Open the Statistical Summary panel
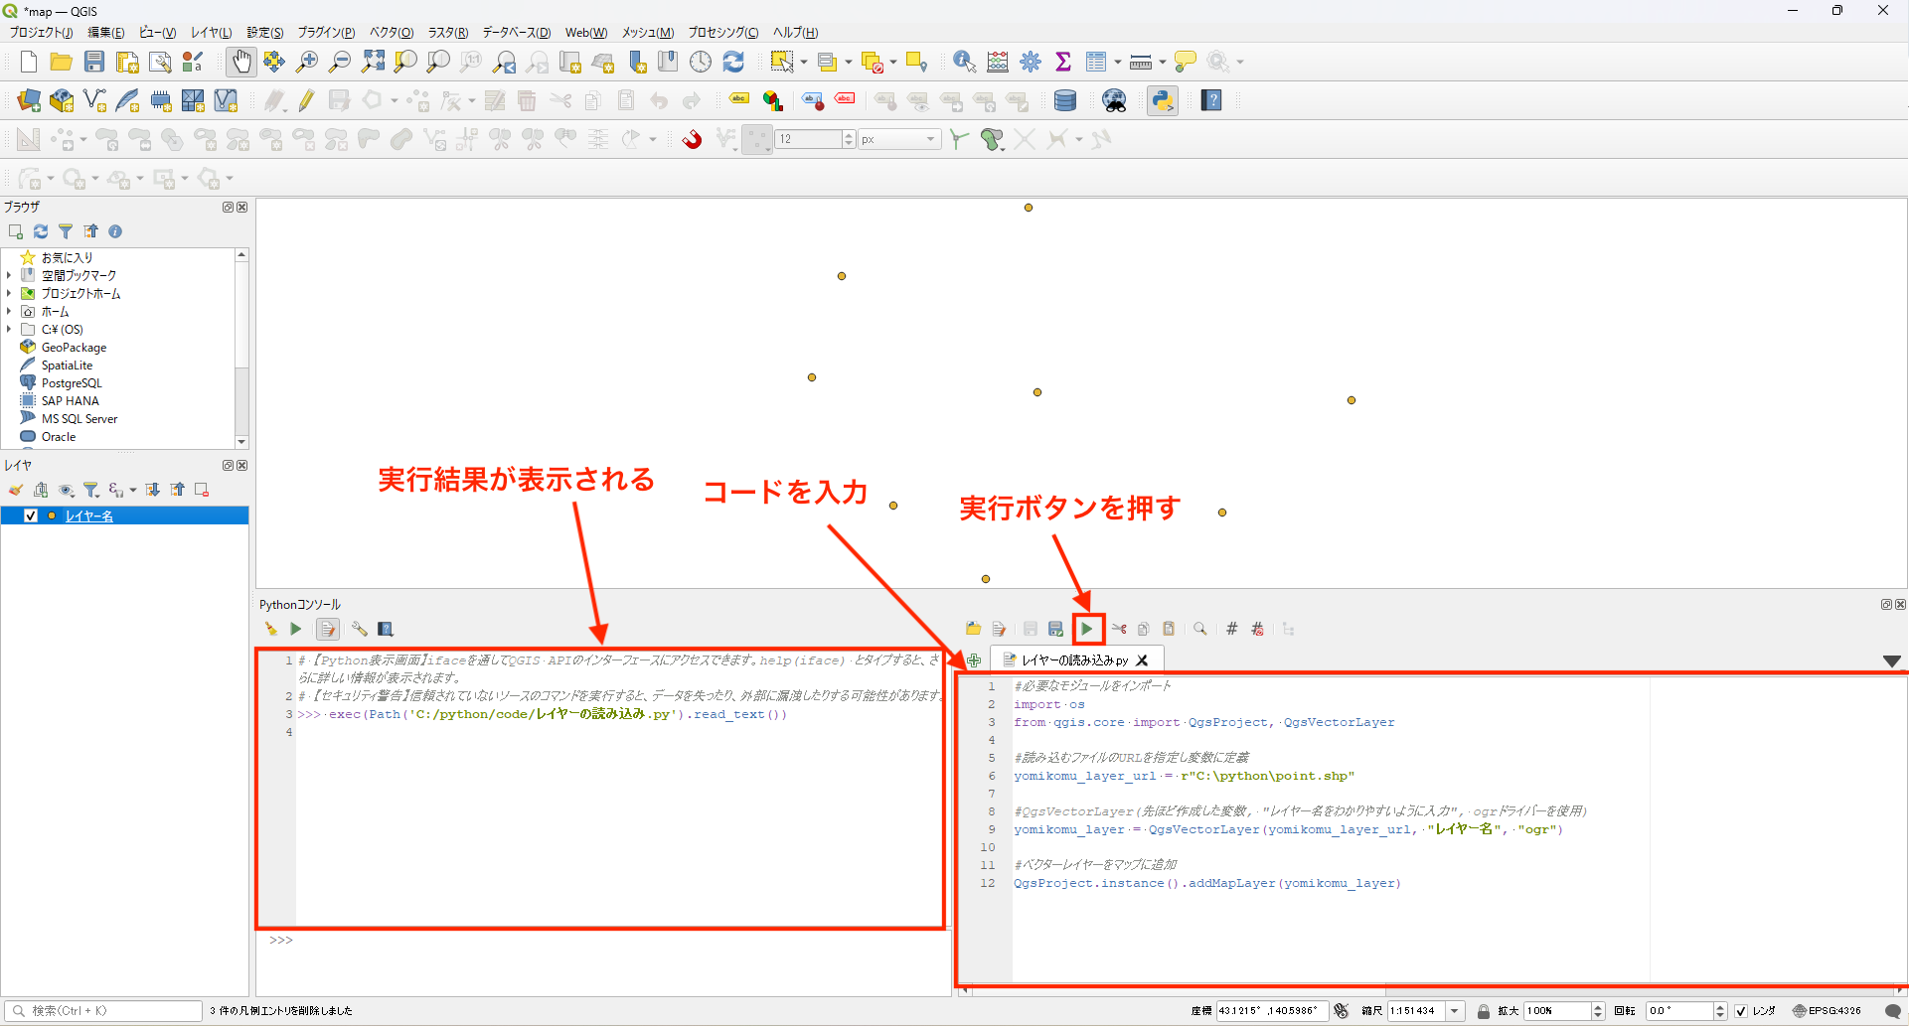Screen dimensions: 1909x1026 (x=1063, y=62)
